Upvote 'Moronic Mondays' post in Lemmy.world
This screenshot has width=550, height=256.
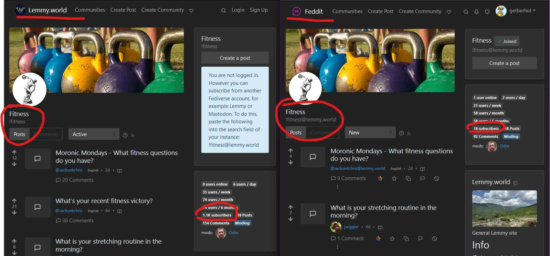14,152
